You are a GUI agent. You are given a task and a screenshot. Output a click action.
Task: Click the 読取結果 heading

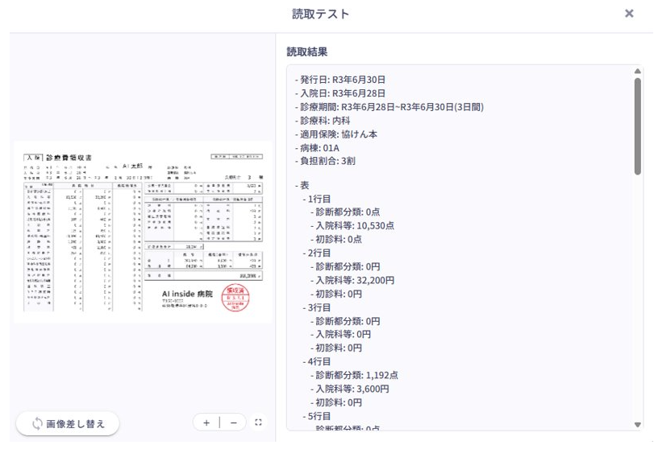coord(306,51)
